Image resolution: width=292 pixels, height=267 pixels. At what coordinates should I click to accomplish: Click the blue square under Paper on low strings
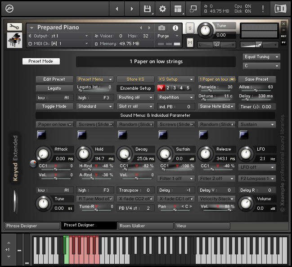(x=41, y=134)
